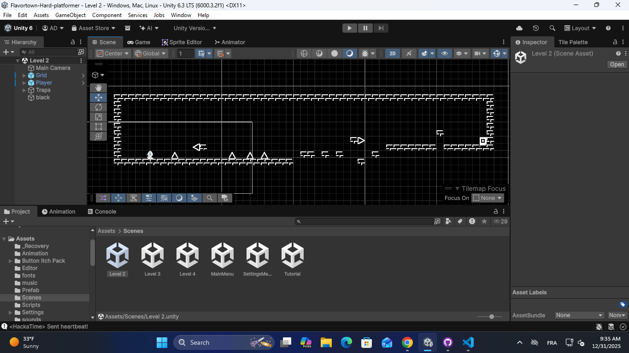Switch to the Animator tab
The width and height of the screenshot is (629, 353).
click(229, 42)
